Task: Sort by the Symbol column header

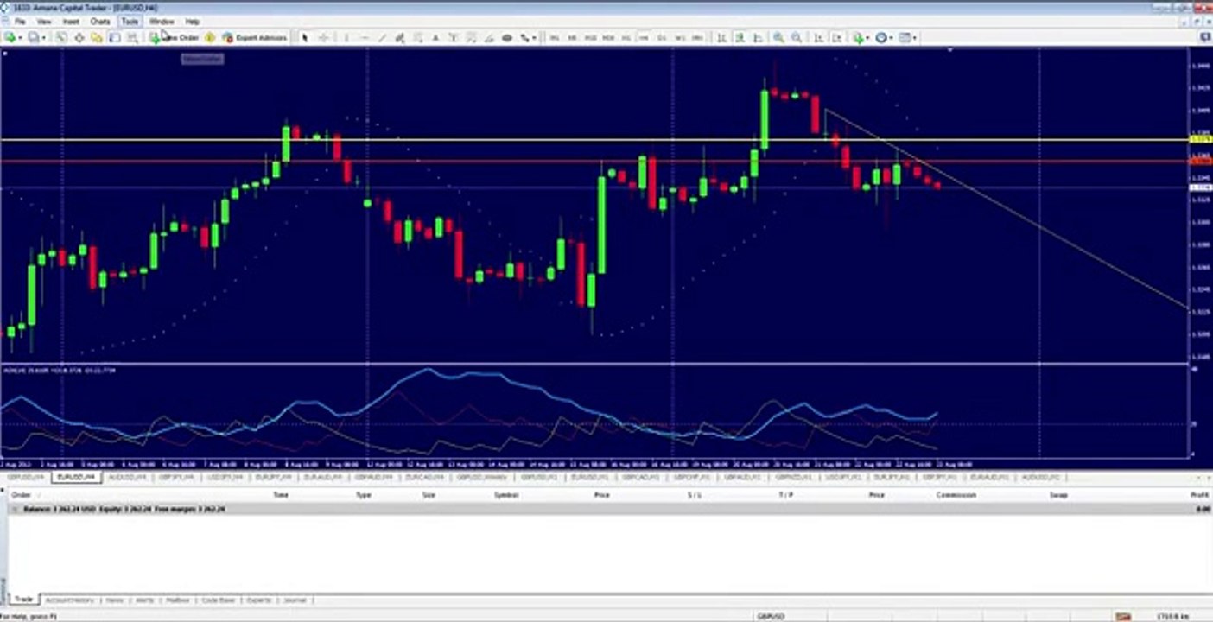Action: [x=505, y=495]
